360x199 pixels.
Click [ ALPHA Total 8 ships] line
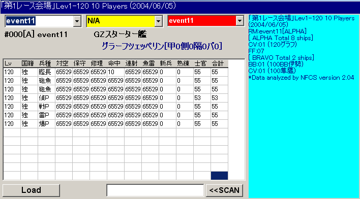[281, 38]
